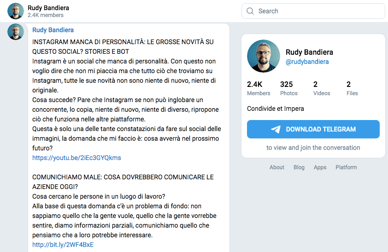Click 'to view and join the conversation' text
The height and width of the screenshot is (252, 388).
pos(313,148)
